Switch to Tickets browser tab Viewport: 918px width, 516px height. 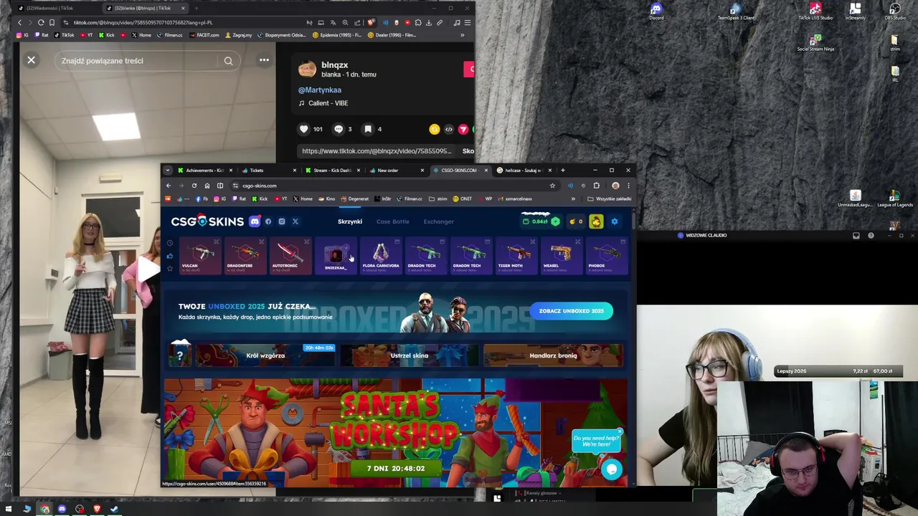coord(268,171)
